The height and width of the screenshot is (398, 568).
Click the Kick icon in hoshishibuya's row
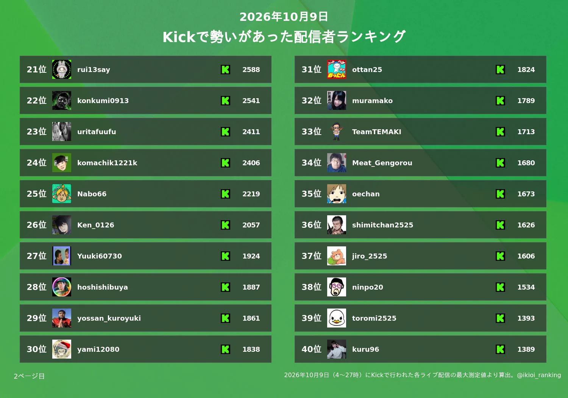(225, 287)
